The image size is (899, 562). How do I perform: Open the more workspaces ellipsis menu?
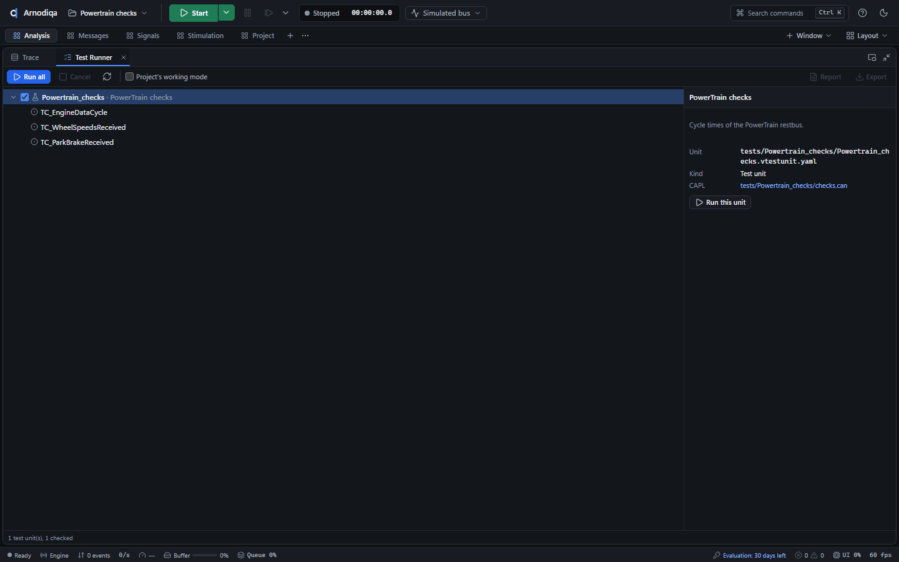click(305, 36)
